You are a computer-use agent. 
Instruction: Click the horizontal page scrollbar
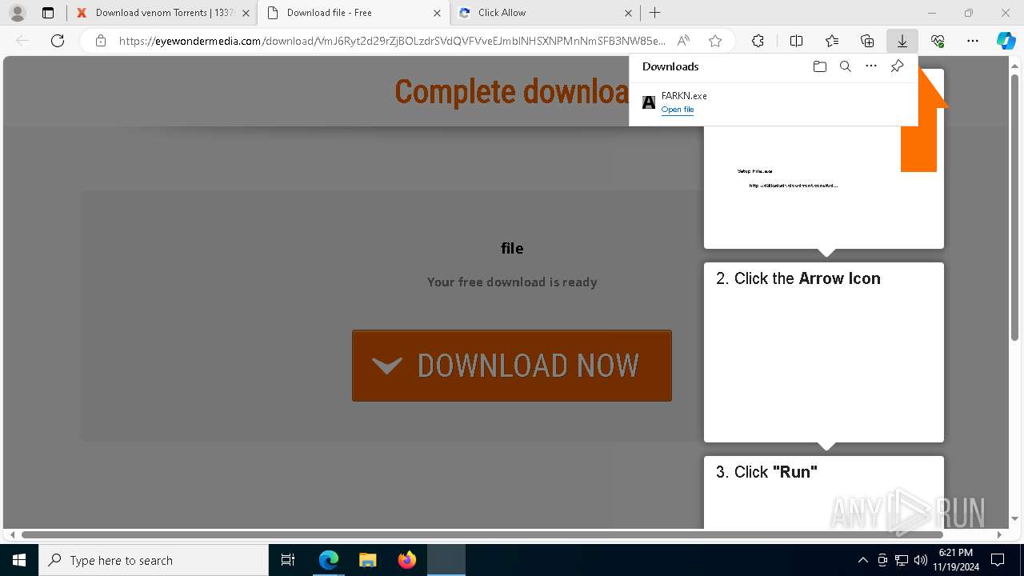(x=482, y=534)
